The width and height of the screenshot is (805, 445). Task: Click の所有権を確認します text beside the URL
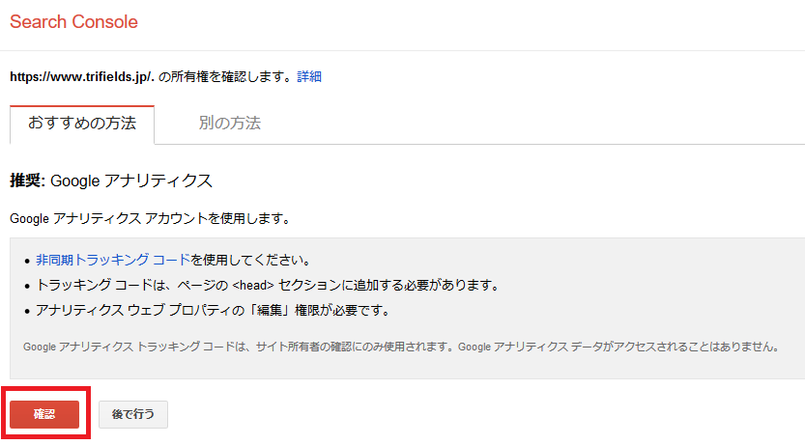tap(226, 77)
